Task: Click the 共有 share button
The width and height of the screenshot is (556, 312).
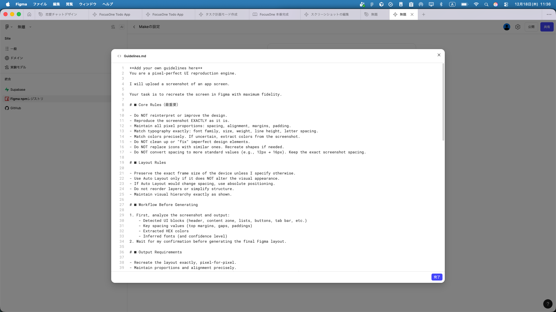Action: tap(547, 27)
